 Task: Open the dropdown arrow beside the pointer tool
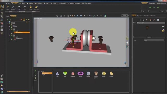coord(87,16)
